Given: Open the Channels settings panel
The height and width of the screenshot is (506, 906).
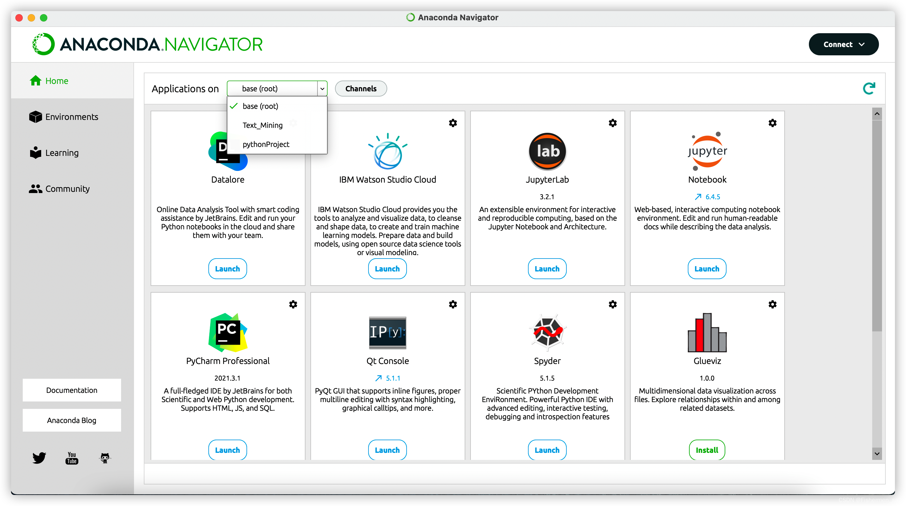Looking at the screenshot, I should coord(361,88).
